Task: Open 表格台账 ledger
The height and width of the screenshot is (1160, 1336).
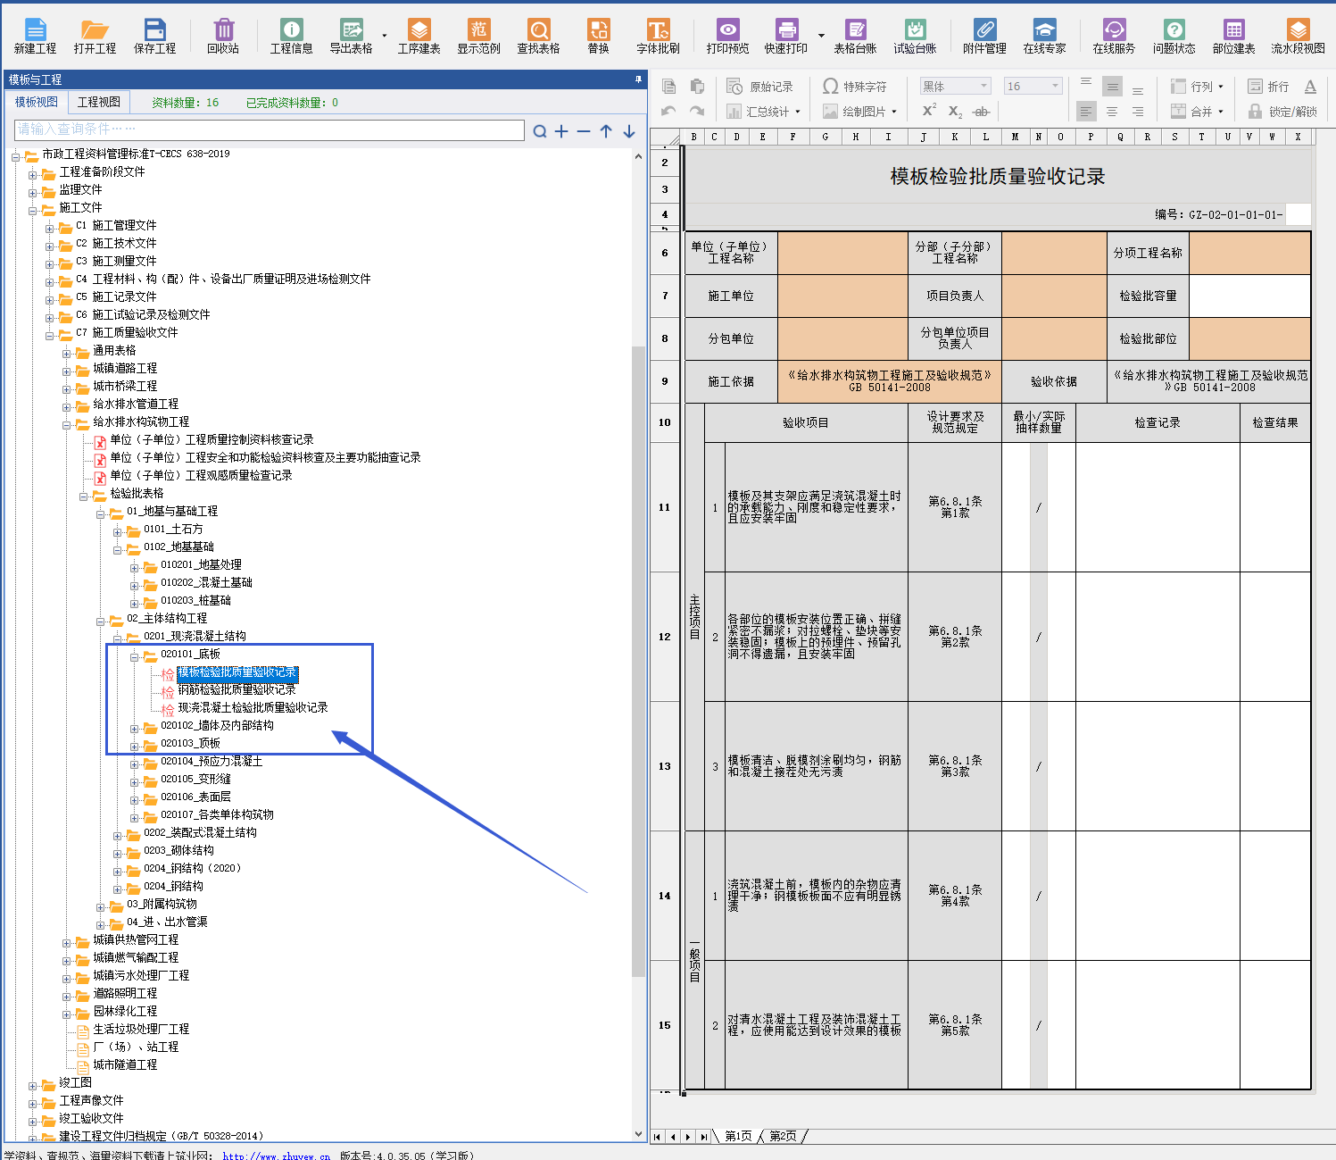Action: pos(856,37)
